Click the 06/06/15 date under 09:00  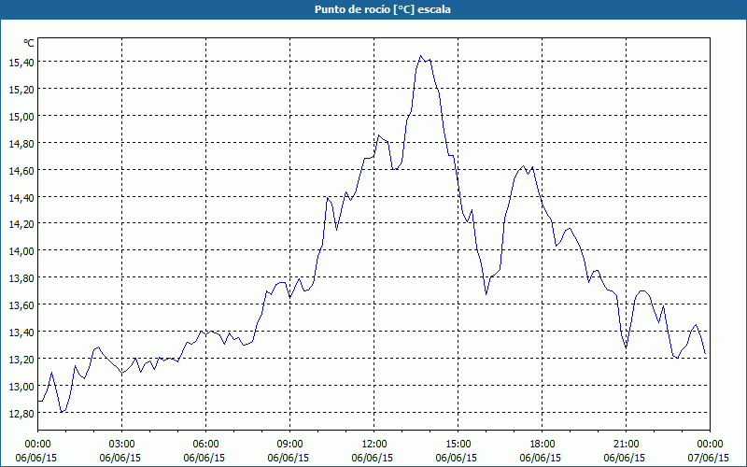point(289,458)
